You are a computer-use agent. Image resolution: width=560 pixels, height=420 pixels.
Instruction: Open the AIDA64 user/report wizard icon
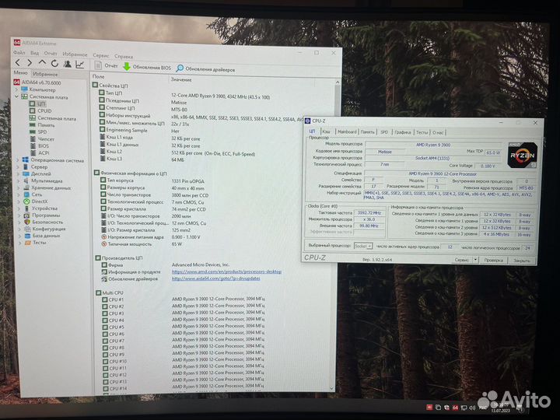pyautogui.click(x=67, y=64)
